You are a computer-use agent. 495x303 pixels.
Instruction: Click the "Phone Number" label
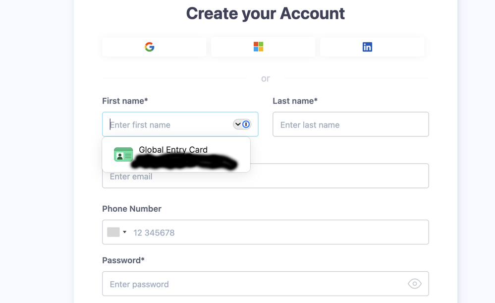(x=132, y=209)
